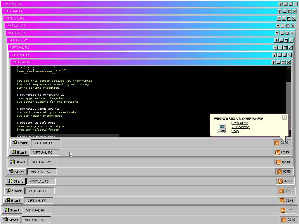Click the 02:50 clock in the tray

pos(287,171)
